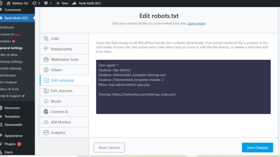Click the Reset Options button
Image resolution: width=280 pixels, height=157 pixels.
(109, 147)
